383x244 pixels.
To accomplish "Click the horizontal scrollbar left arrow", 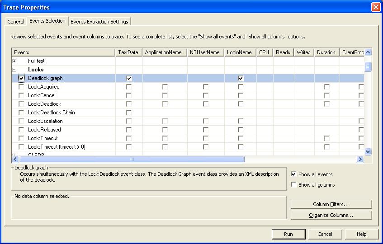I will (x=15, y=160).
